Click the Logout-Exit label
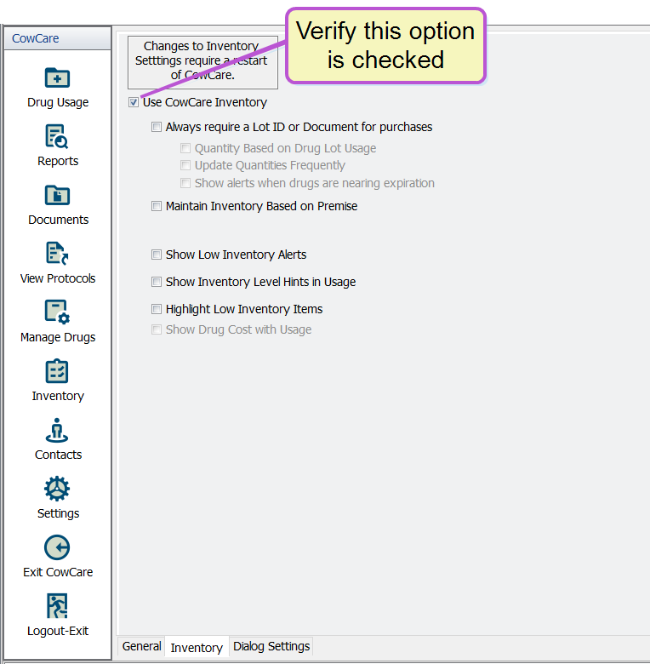The image size is (650, 664). pos(58,631)
